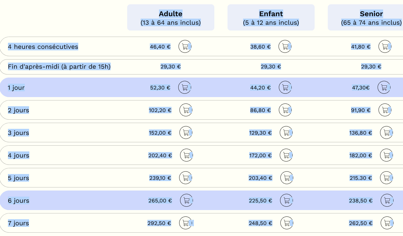403x236 pixels.
Task: Click cart icon for Adulte 3 jours
Action: coord(186,133)
